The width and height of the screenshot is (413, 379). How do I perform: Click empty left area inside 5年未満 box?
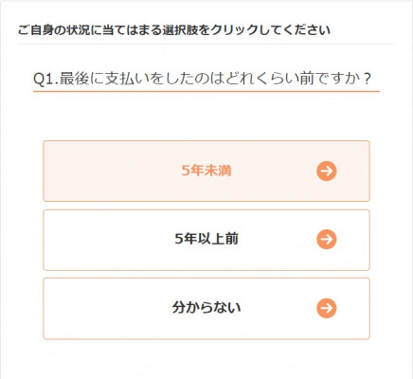107,171
